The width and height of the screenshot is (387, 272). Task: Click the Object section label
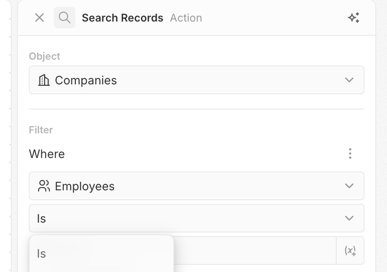44,57
